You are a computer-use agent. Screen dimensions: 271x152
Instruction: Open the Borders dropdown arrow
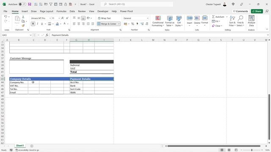point(53,24)
